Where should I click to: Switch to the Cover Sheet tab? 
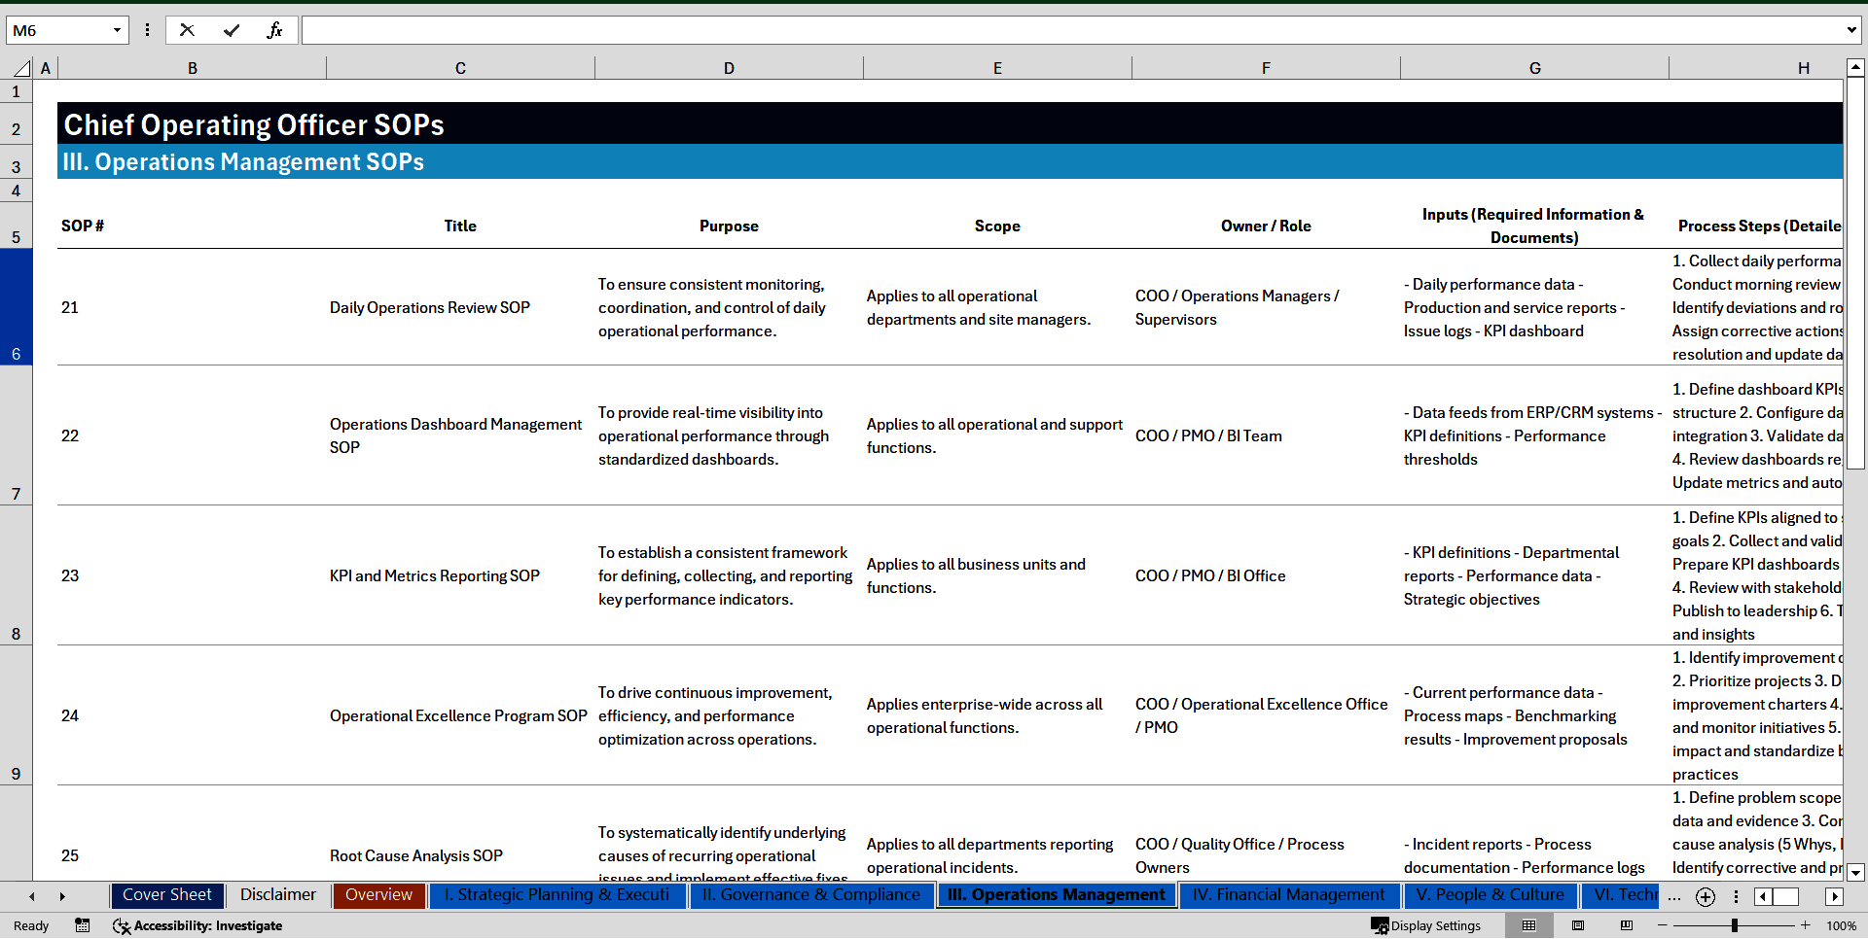coord(167,895)
